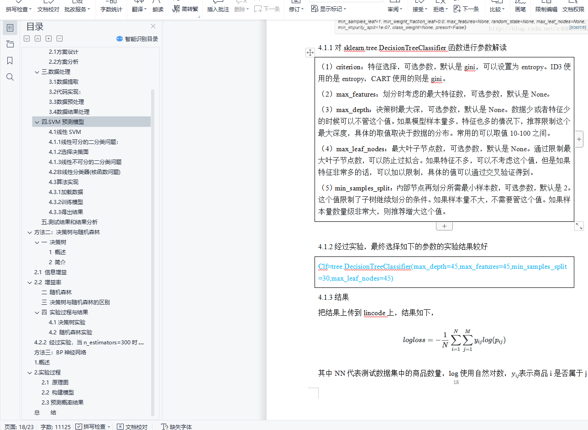Screen dimensions: 588x430
Task: Click the expand-all-levels (+) outline icon
Action: (x=49, y=39)
